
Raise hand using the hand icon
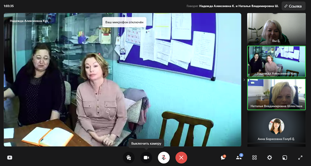click(129, 158)
